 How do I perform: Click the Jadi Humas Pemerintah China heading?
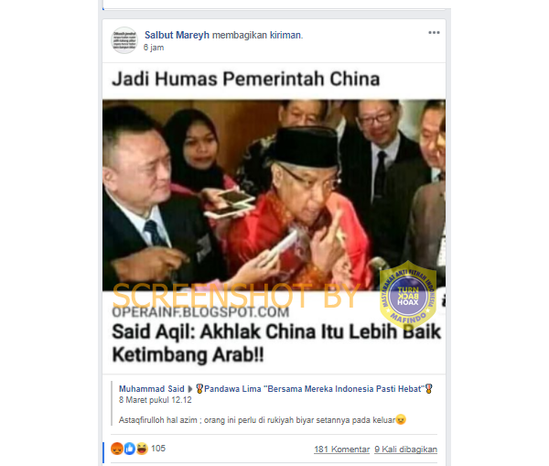point(246,79)
